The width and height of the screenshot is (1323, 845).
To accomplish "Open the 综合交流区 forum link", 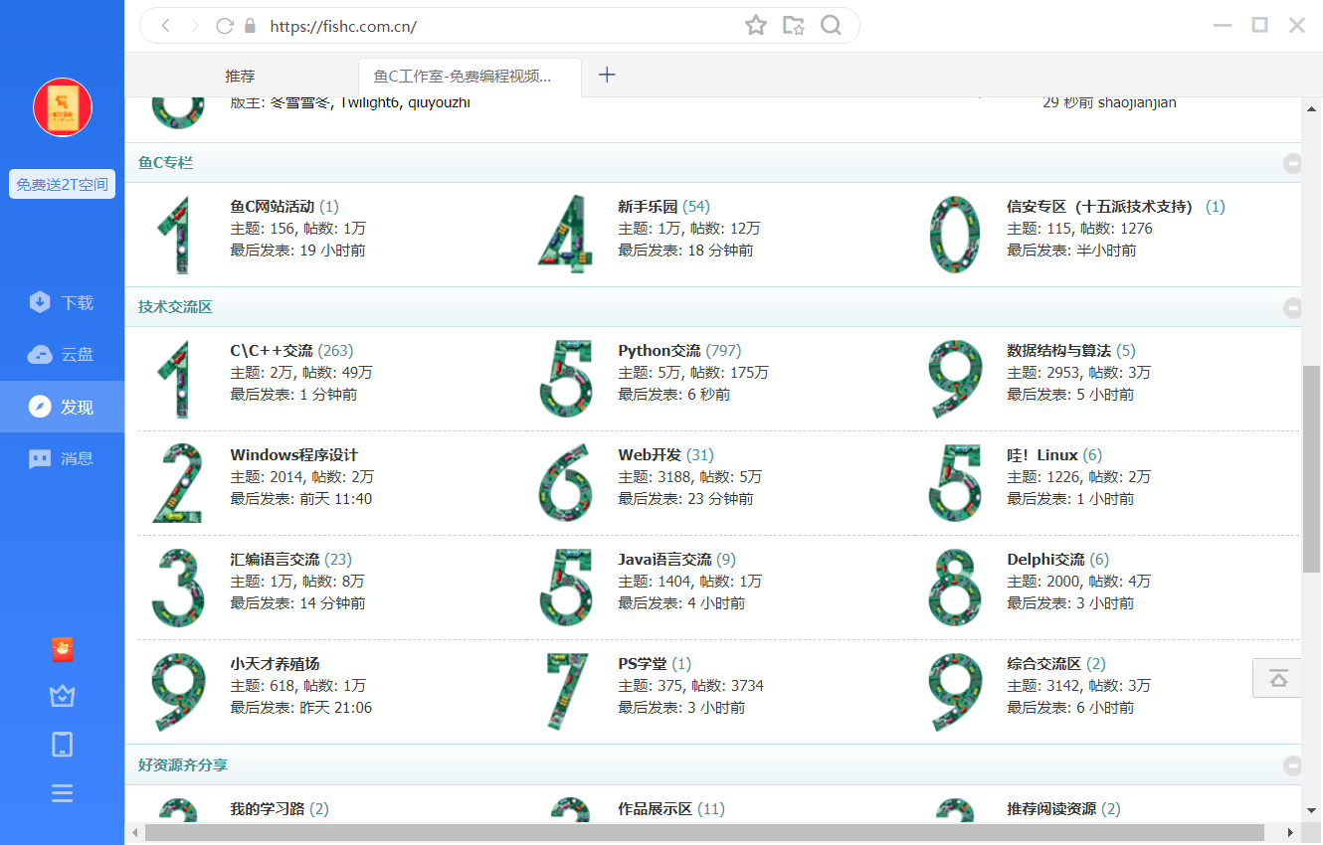I will tap(1044, 664).
